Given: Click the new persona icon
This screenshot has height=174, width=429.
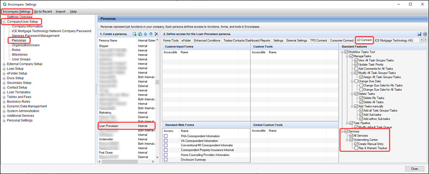Looking at the screenshot, I should pyautogui.click(x=134, y=34).
